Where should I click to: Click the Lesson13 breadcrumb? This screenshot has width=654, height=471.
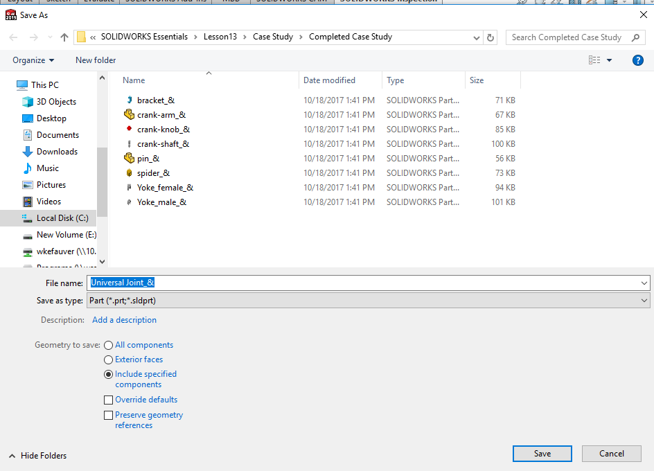point(220,37)
